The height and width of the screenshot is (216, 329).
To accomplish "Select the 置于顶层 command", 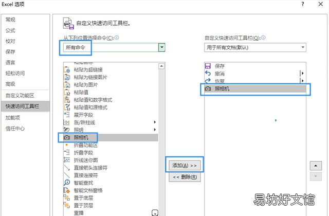I will [x=111, y=206].
